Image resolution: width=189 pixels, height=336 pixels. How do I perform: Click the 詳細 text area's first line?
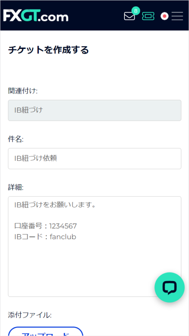tap(55, 205)
